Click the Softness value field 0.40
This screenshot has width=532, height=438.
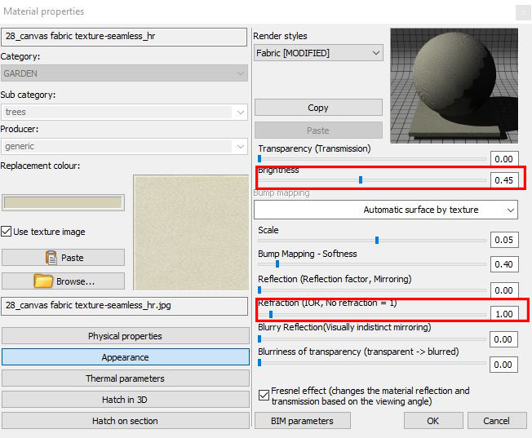504,264
